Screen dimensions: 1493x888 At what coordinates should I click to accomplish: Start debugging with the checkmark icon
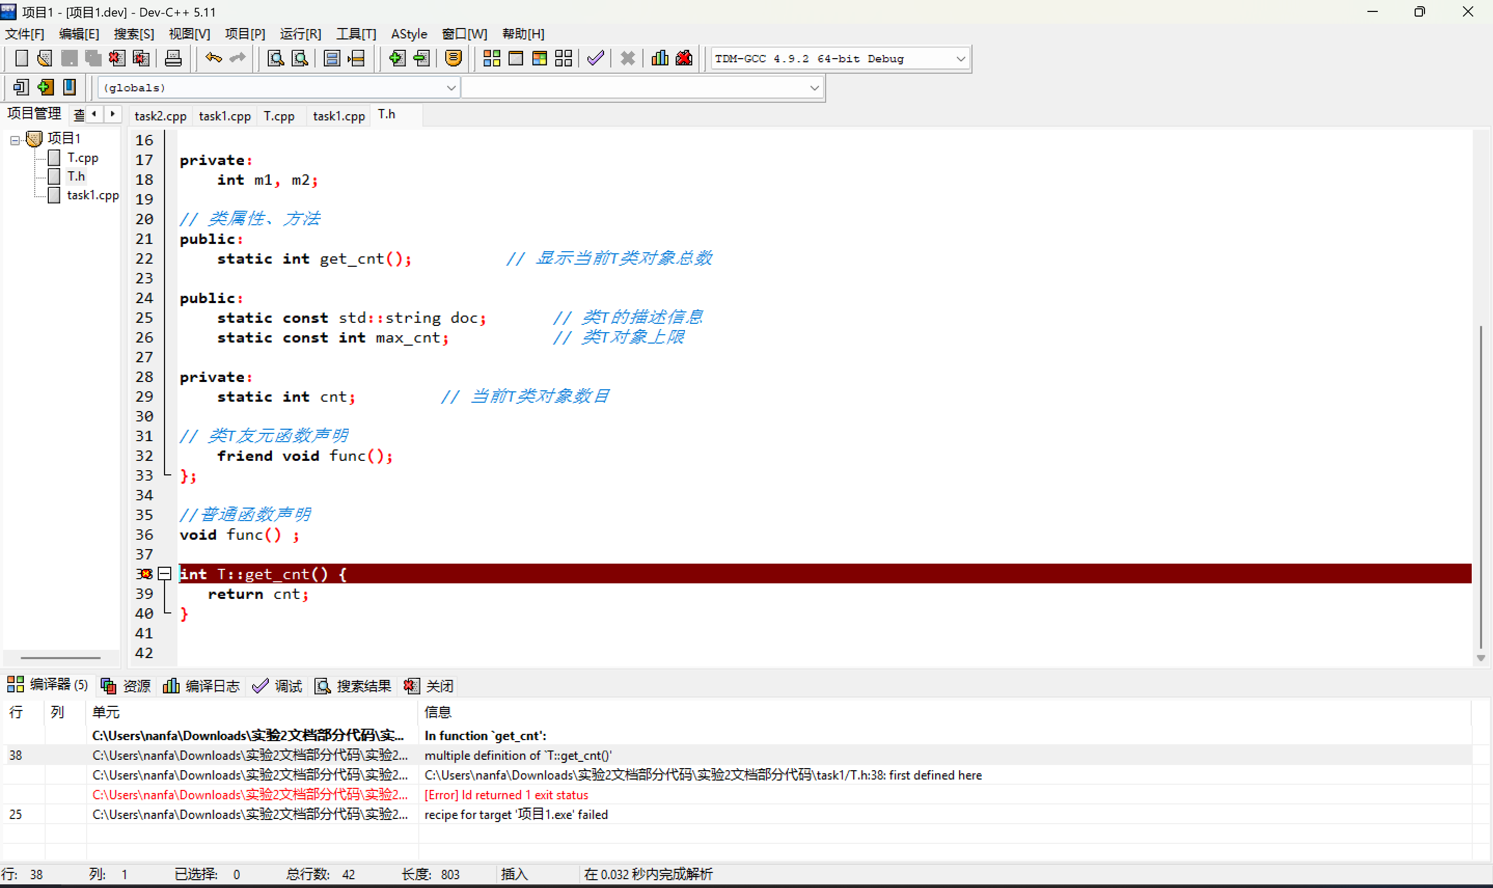point(595,58)
